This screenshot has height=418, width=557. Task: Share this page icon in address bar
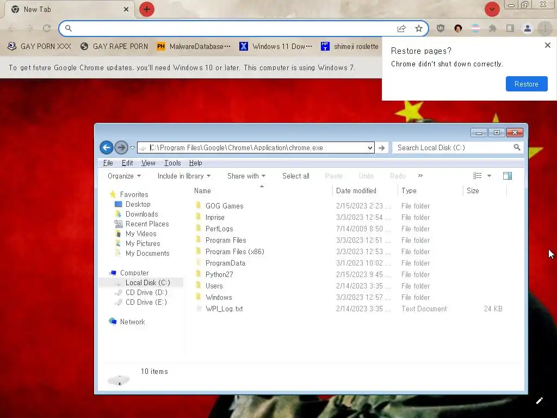click(401, 28)
